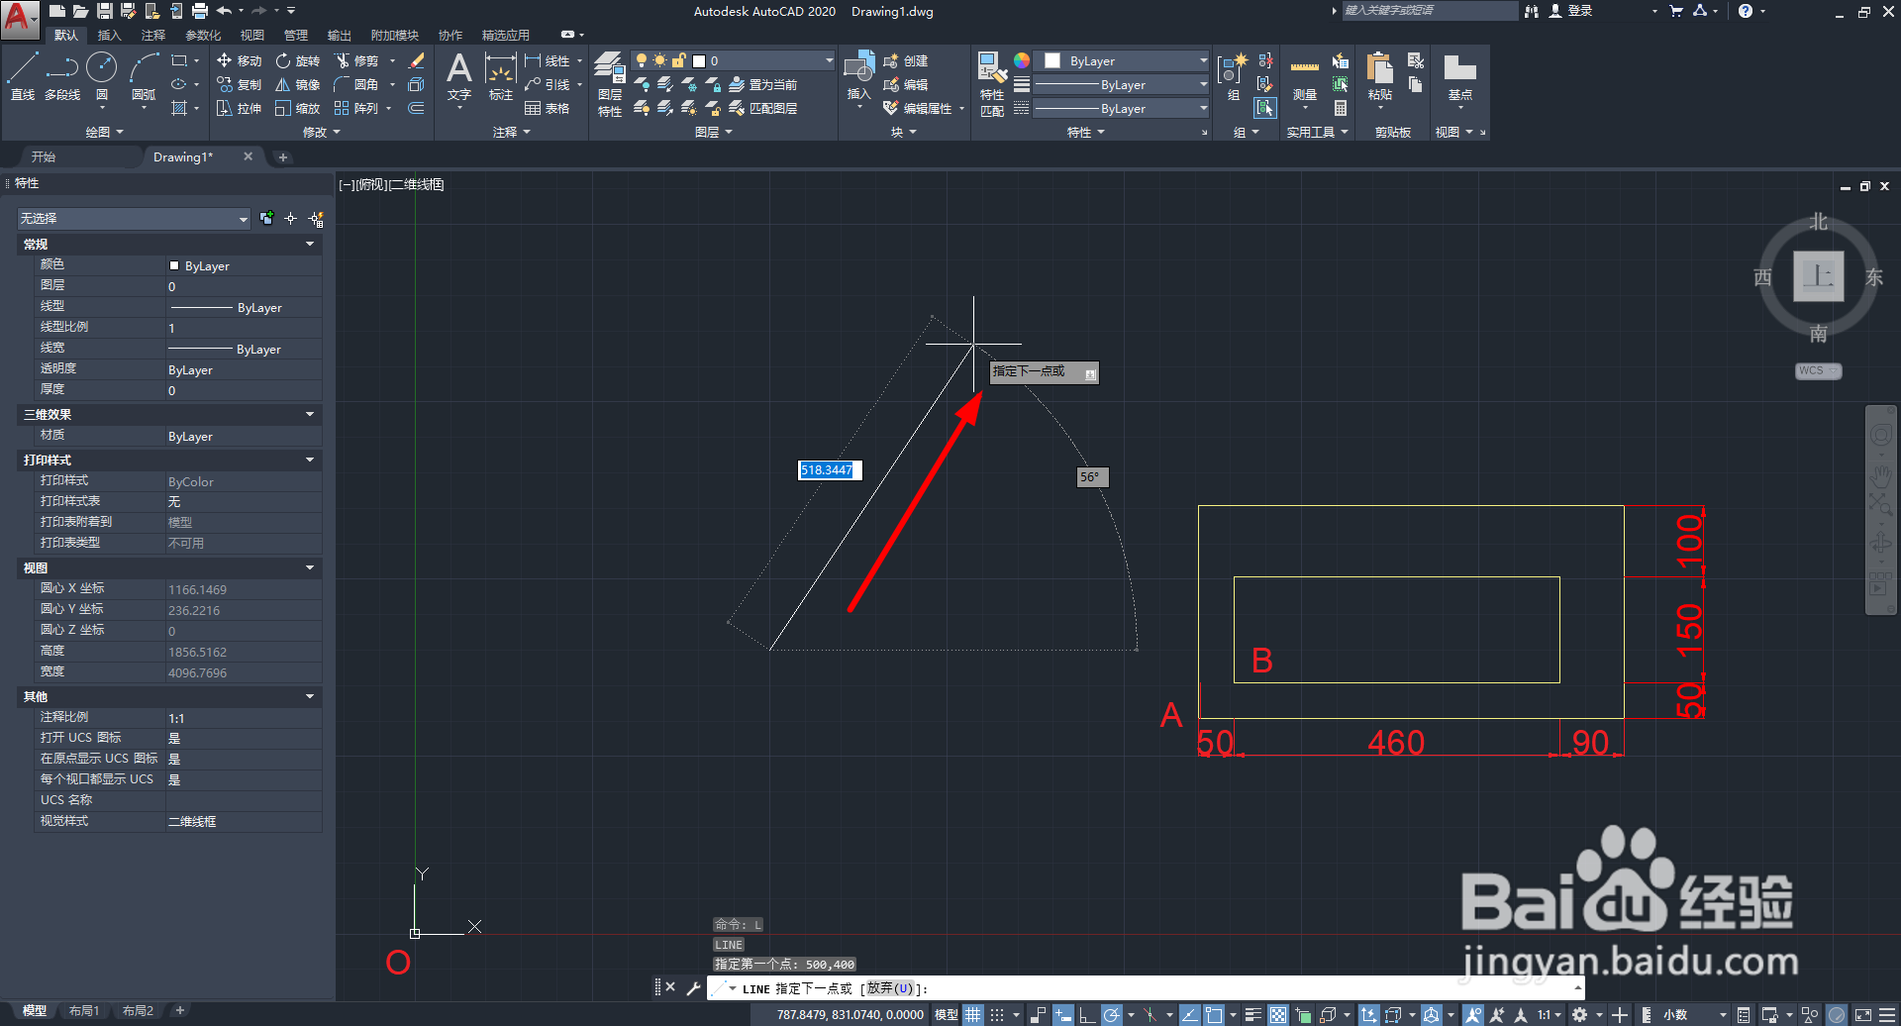Select the 圆弧 (Arc) tool

pyautogui.click(x=144, y=77)
